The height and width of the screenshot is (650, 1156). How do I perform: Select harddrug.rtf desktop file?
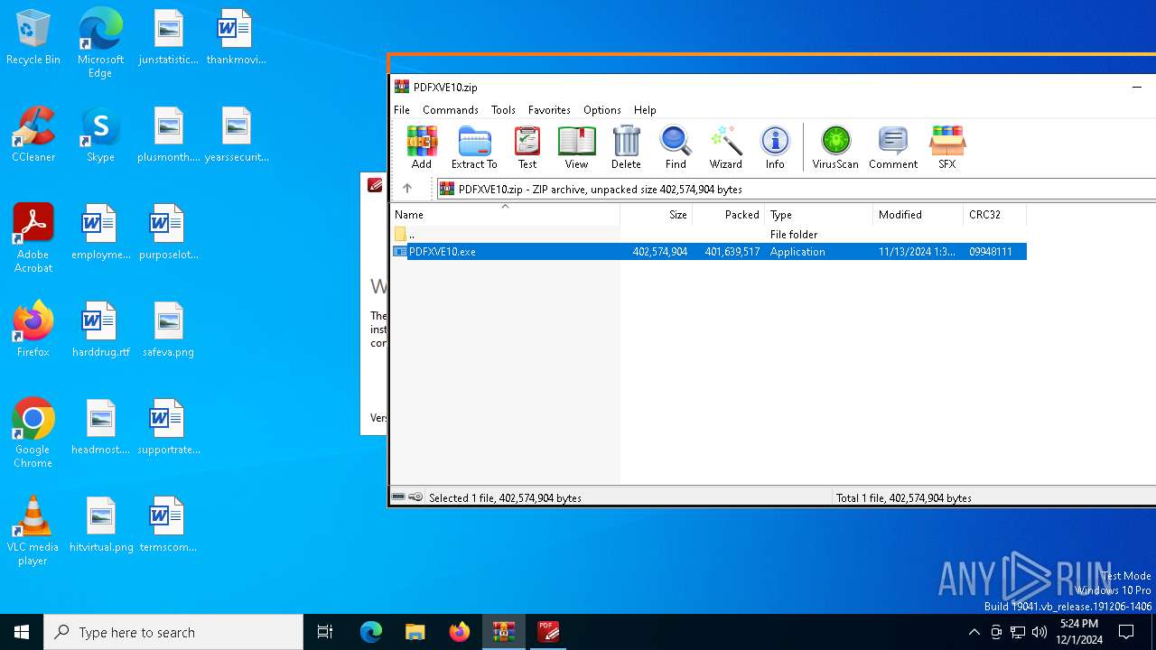pos(100,330)
